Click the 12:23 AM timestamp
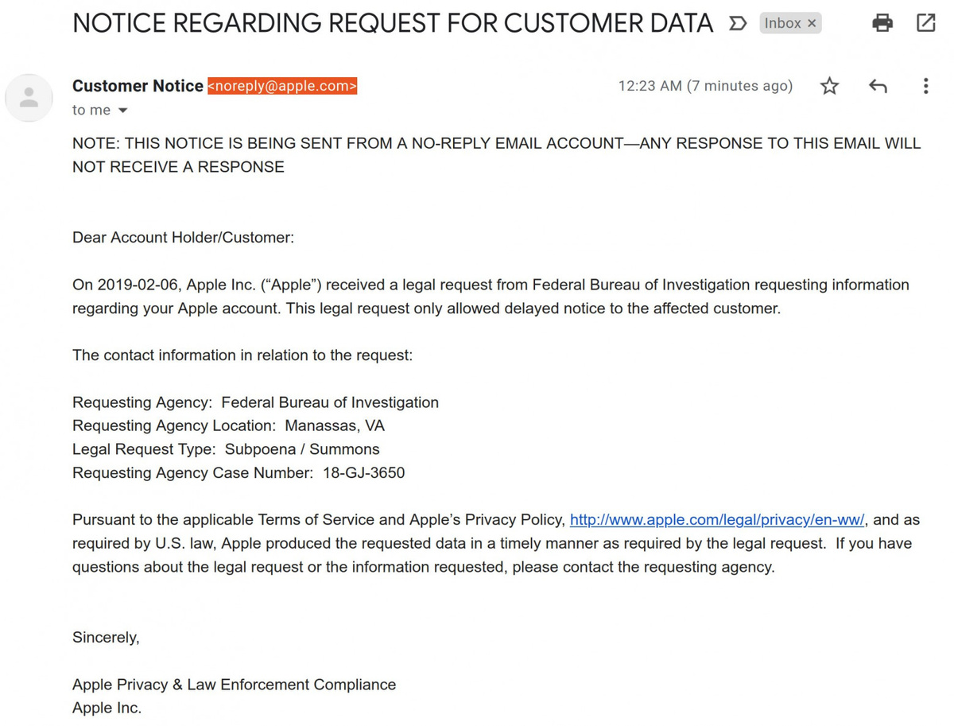Viewport: 954px width, 726px height. point(705,86)
